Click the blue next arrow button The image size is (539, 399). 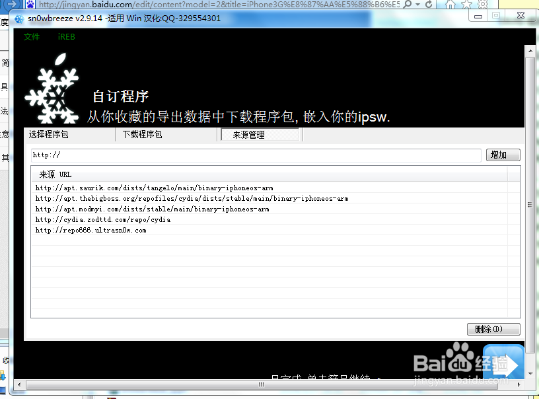(503, 363)
